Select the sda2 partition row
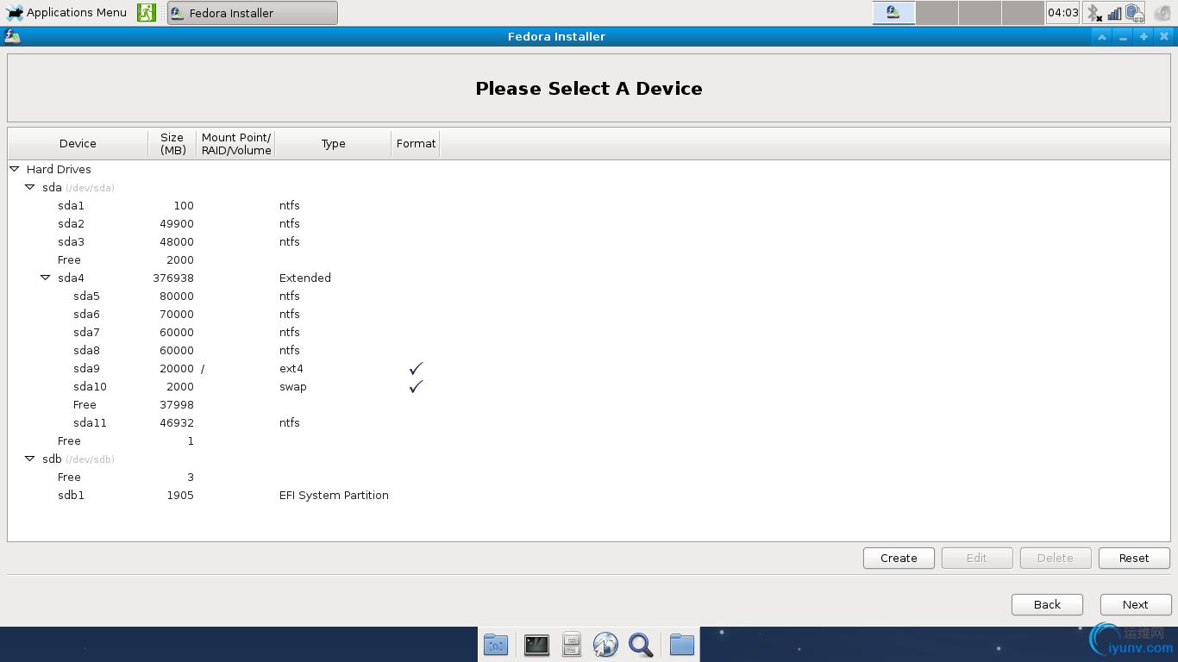The width and height of the screenshot is (1178, 662). tap(589, 223)
